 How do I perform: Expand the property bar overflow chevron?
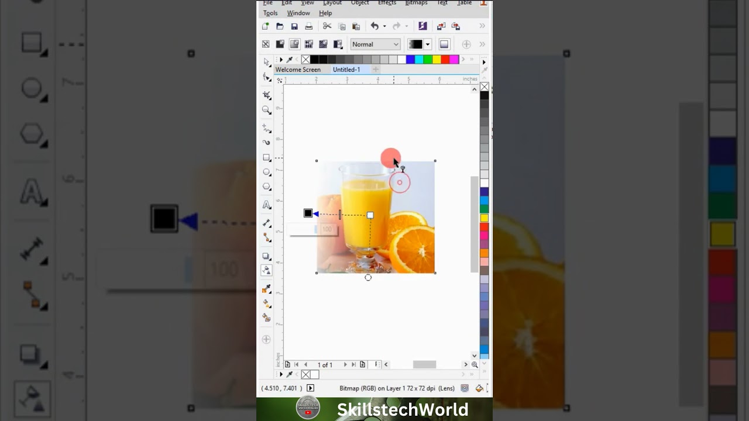pyautogui.click(x=482, y=44)
